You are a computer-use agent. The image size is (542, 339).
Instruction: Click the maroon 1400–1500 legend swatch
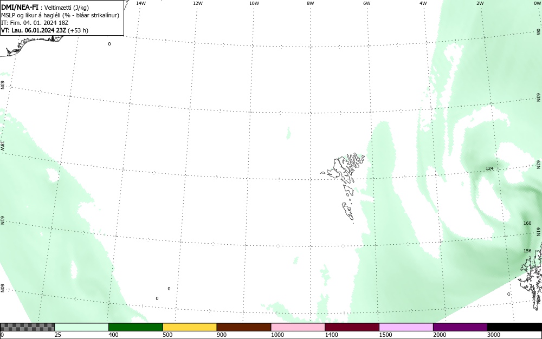[352, 327]
